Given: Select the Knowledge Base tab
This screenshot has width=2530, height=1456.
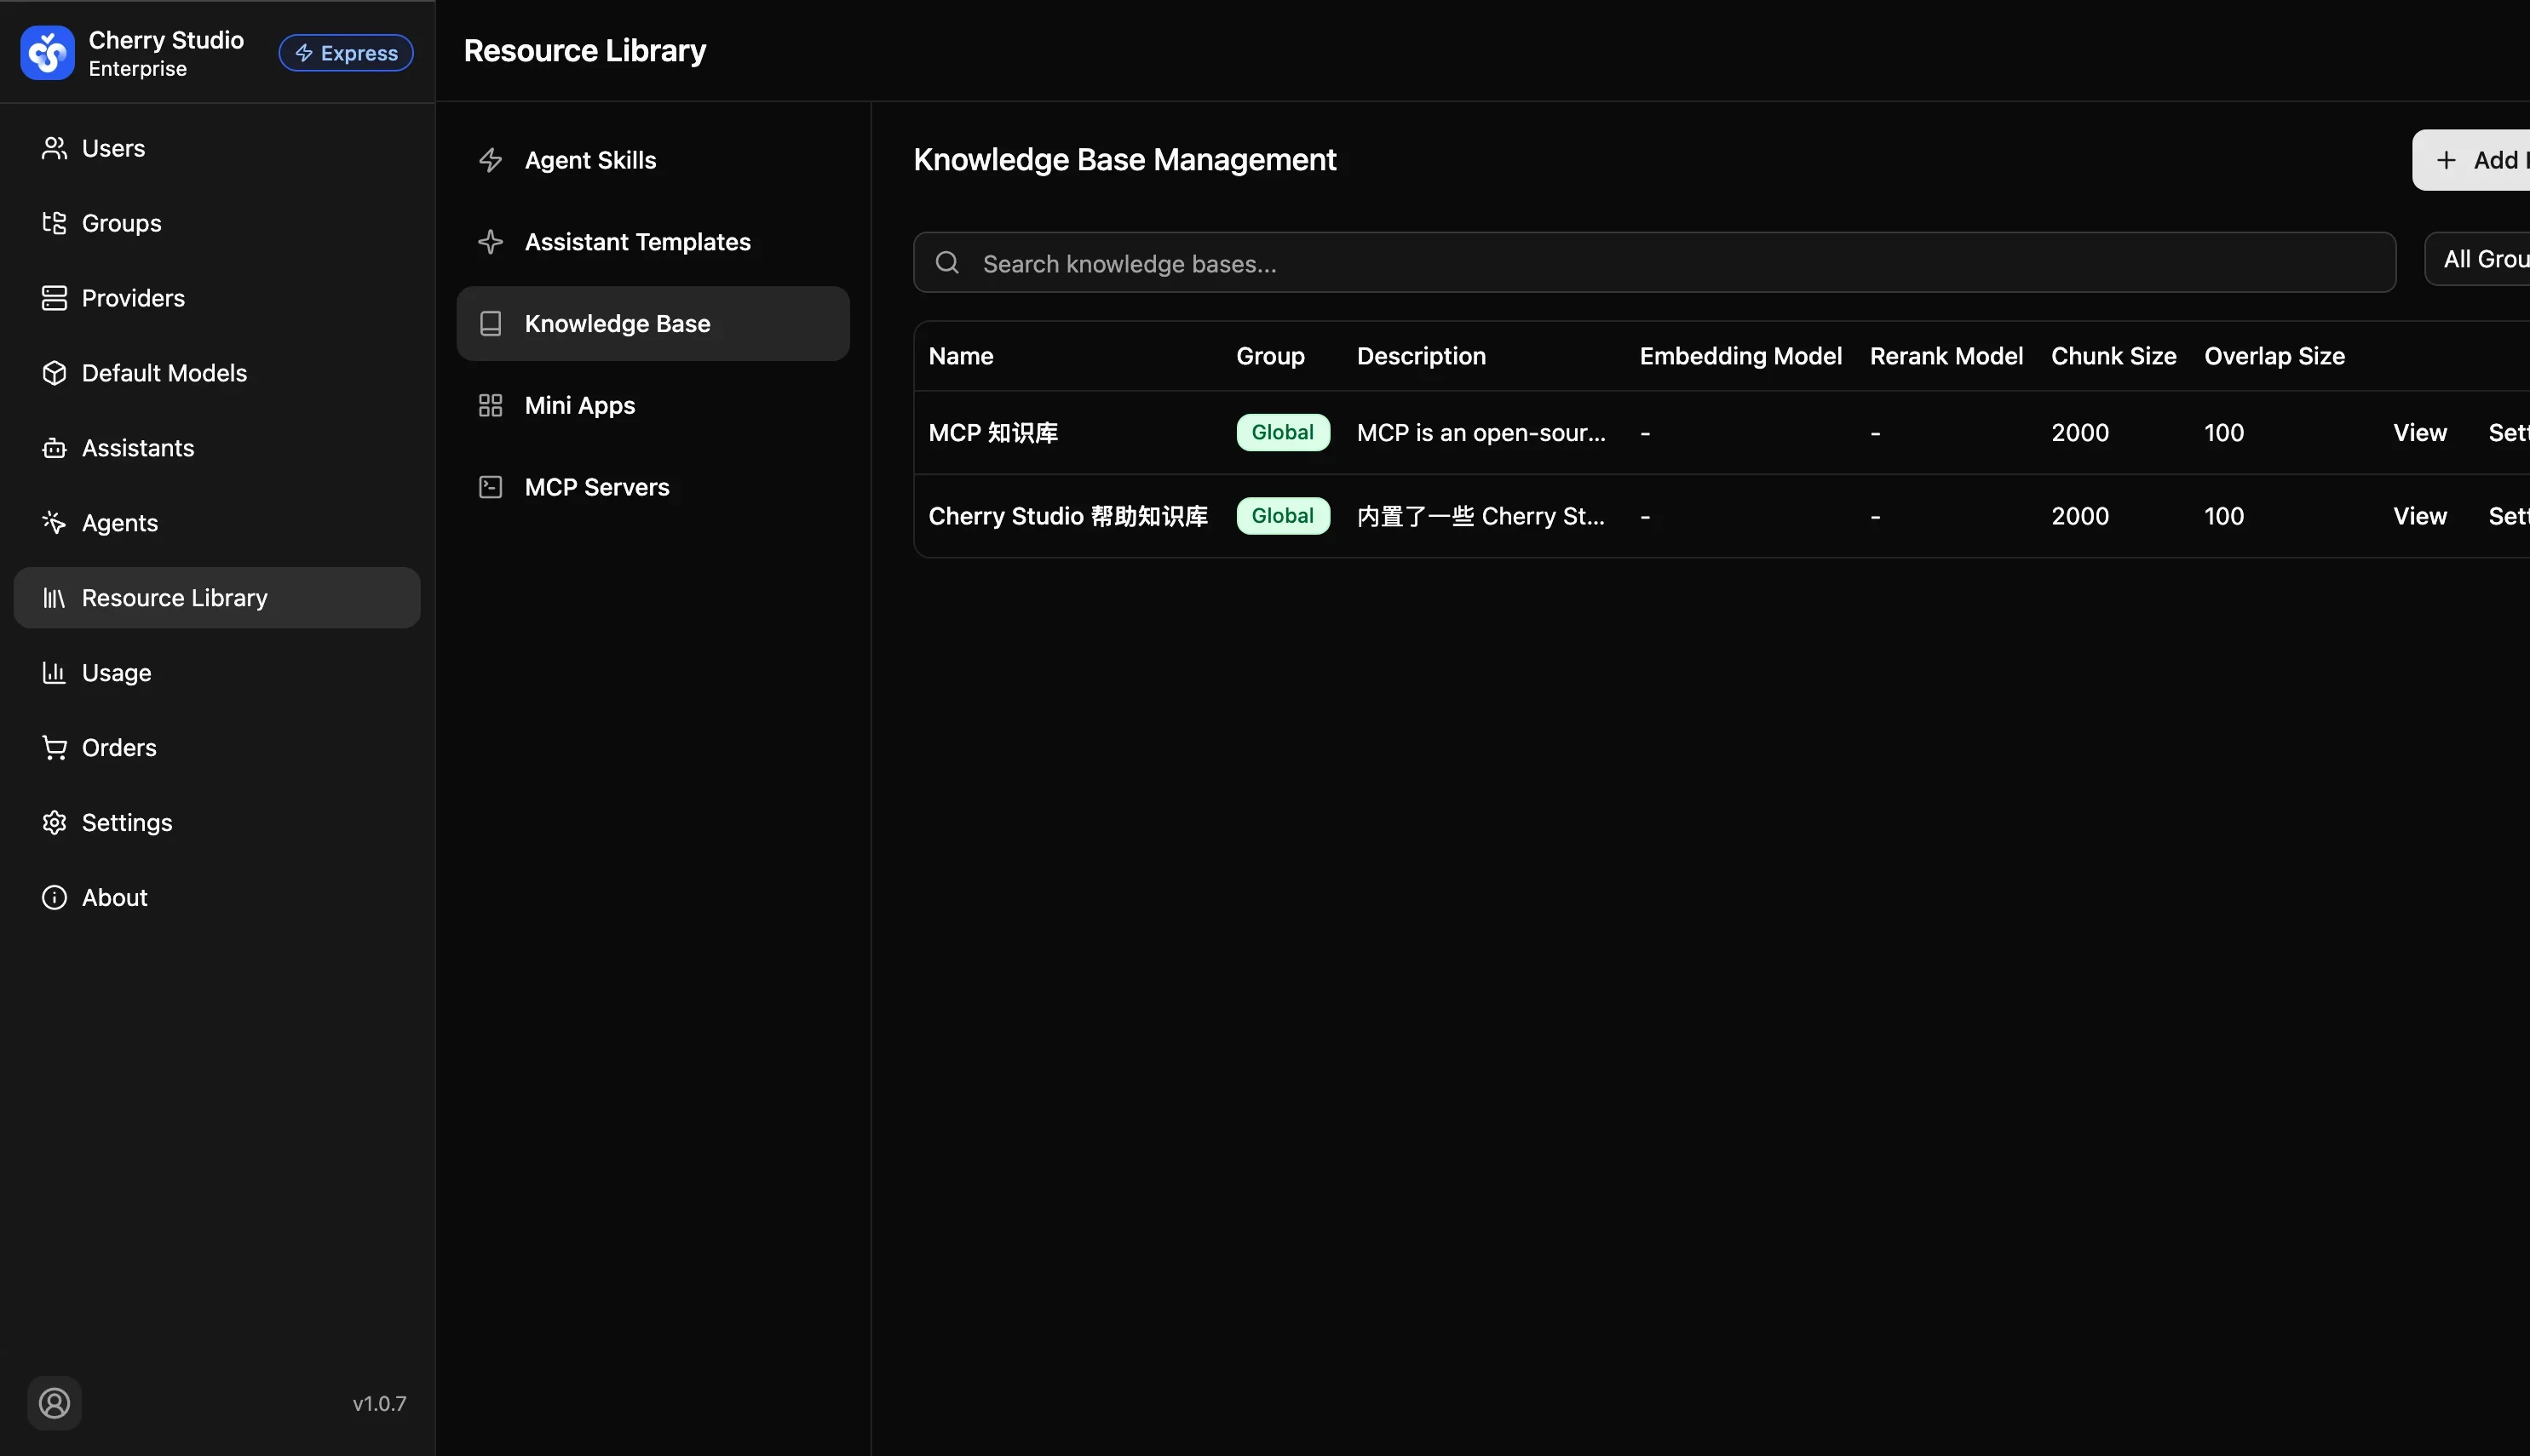Looking at the screenshot, I should (x=653, y=324).
